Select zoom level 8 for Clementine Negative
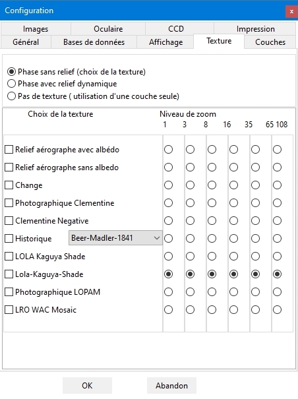298x399 pixels. coord(212,221)
